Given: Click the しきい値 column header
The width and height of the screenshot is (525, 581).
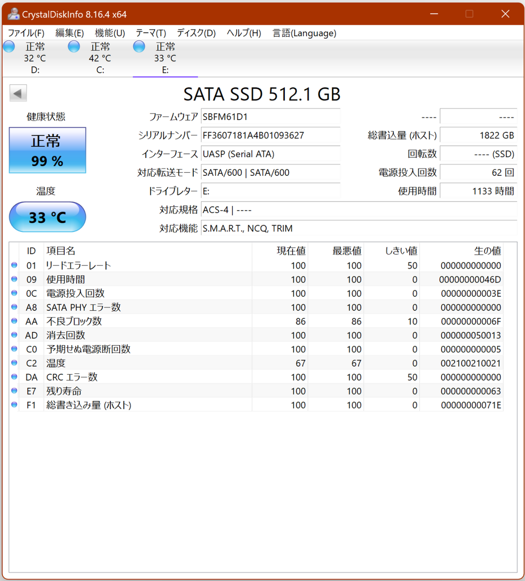Looking at the screenshot, I should 391,251.
